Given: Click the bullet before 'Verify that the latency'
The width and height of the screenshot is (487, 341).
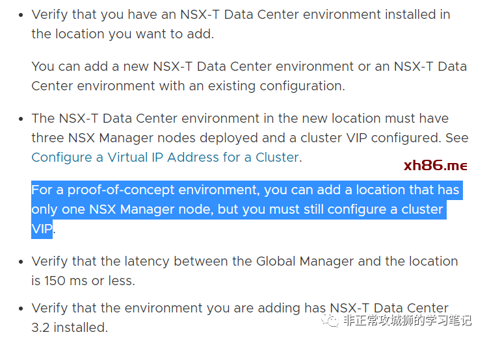Looking at the screenshot, I should [x=20, y=262].
